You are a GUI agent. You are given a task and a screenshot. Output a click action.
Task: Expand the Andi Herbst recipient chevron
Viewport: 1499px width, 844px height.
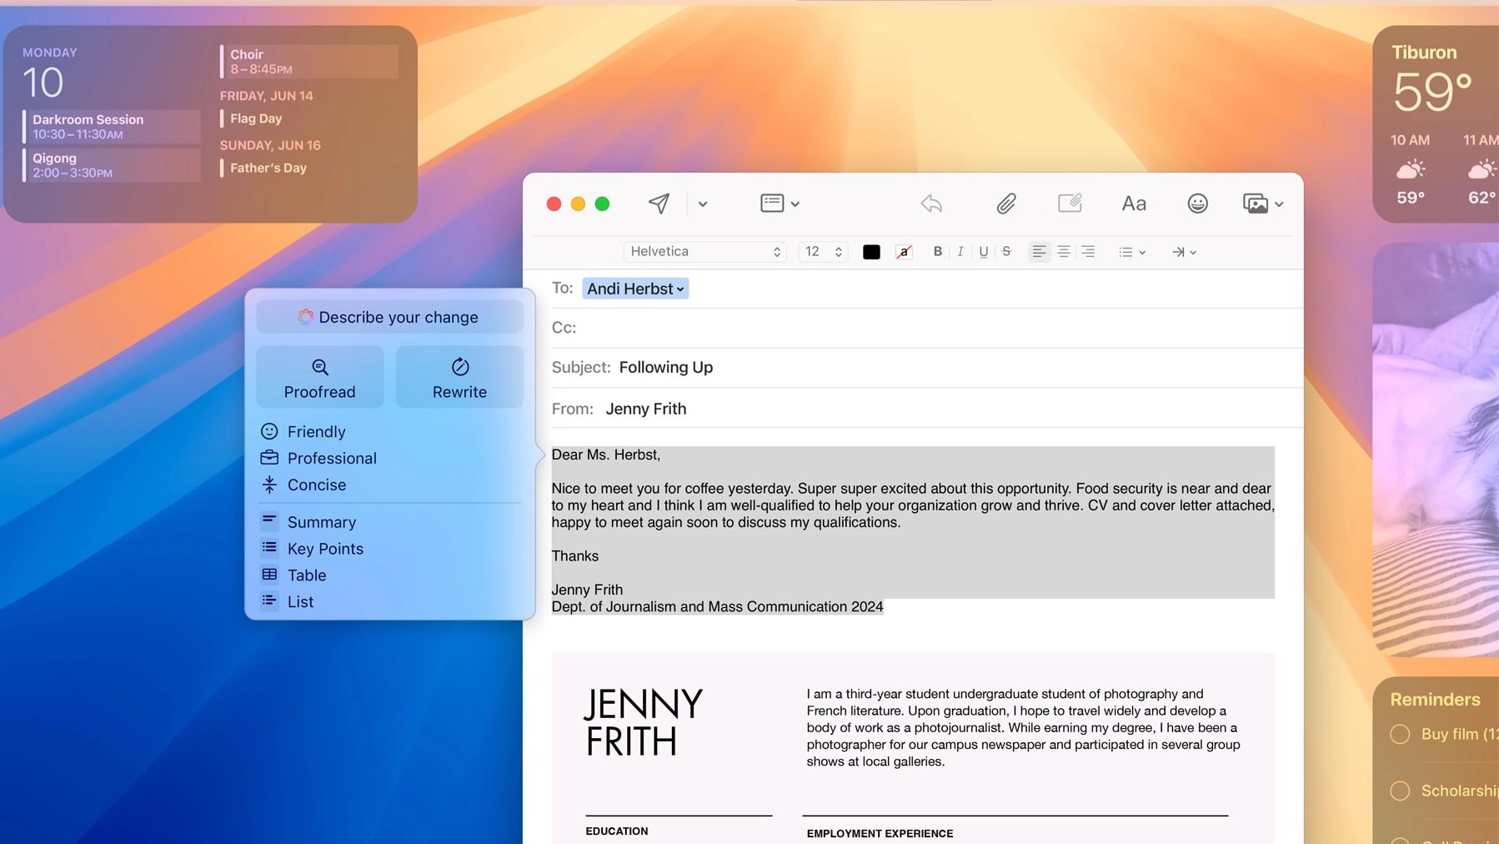(x=680, y=289)
